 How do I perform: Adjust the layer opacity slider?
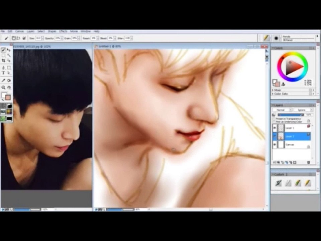pyautogui.click(x=291, y=115)
